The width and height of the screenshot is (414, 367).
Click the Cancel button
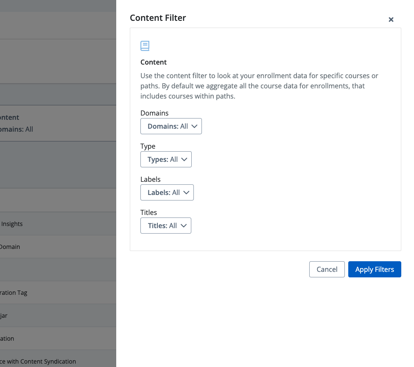pyautogui.click(x=327, y=269)
